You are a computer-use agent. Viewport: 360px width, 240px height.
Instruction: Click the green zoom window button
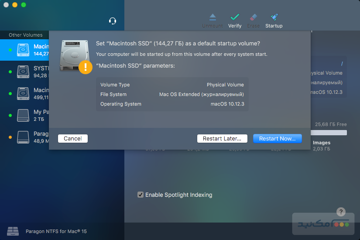pos(24,5)
